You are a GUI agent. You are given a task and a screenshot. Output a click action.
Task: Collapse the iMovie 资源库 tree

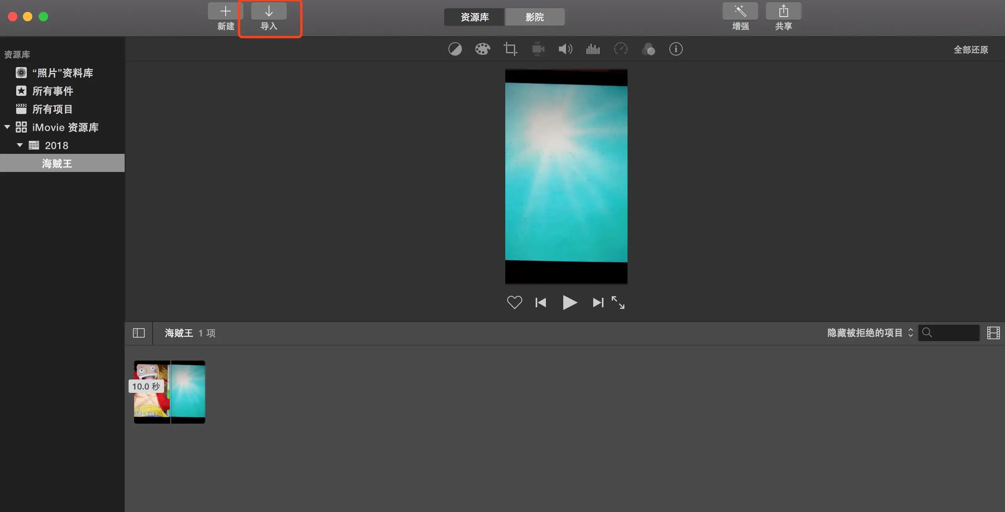point(7,127)
